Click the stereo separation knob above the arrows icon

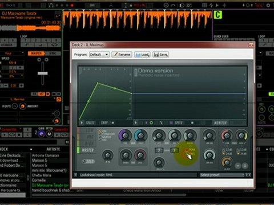108,155
